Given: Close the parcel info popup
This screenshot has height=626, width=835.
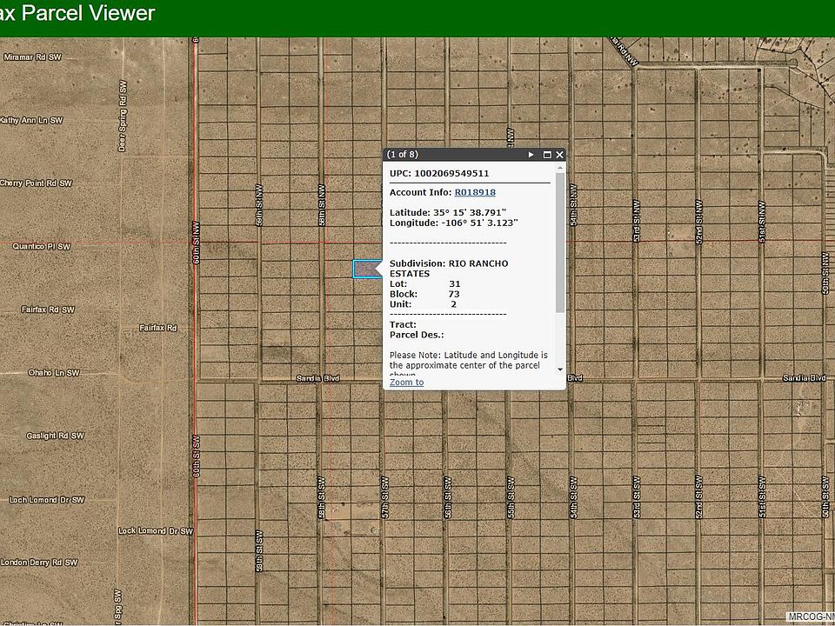Looking at the screenshot, I should (559, 155).
